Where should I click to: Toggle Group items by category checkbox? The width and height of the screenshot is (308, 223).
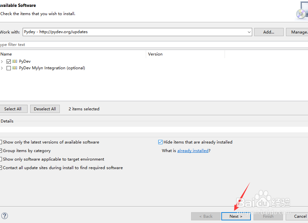click(1, 151)
